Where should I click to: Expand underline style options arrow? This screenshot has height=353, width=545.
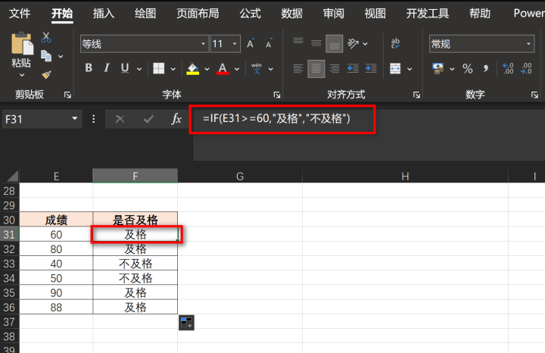pyautogui.click(x=139, y=69)
